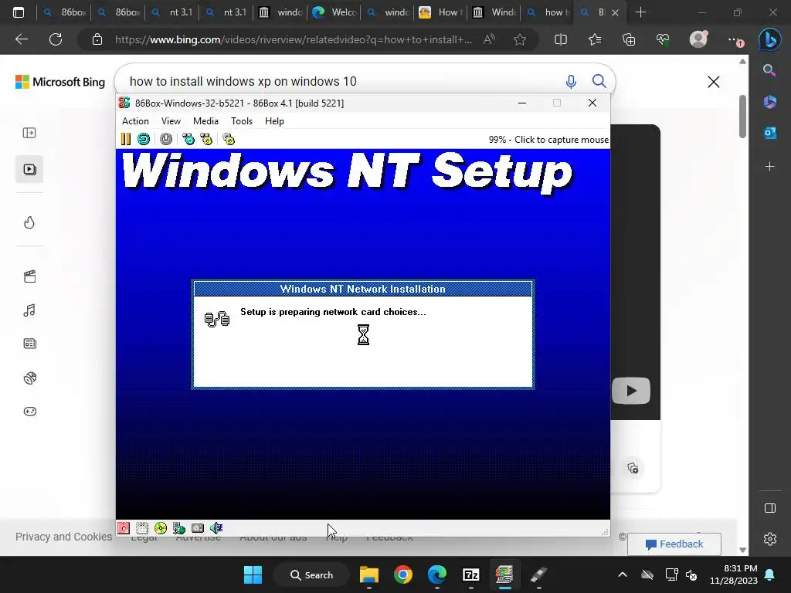Click hard disk status bar icon
The height and width of the screenshot is (593, 791).
pyautogui.click(x=197, y=528)
